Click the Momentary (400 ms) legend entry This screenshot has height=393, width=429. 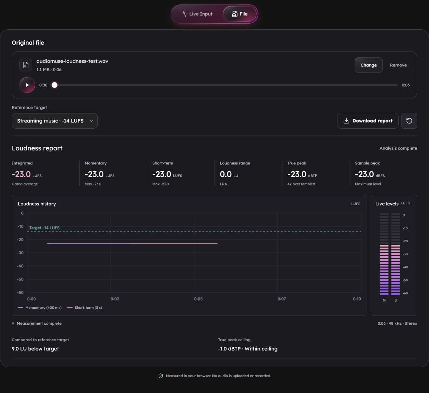click(x=40, y=308)
